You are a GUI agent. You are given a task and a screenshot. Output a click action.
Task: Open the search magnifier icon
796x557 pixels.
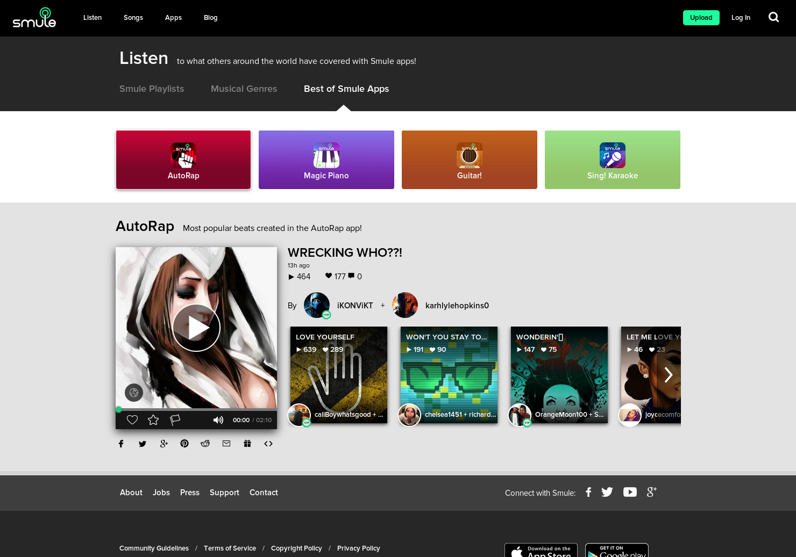tap(773, 17)
